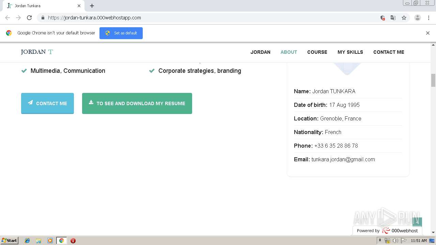Reload the page with refresh icon
The height and width of the screenshot is (245, 436).
pyautogui.click(x=29, y=18)
